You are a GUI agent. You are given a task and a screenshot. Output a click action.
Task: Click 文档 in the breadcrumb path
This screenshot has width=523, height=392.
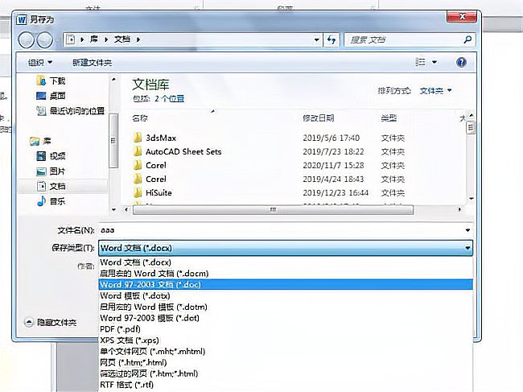pyautogui.click(x=122, y=39)
